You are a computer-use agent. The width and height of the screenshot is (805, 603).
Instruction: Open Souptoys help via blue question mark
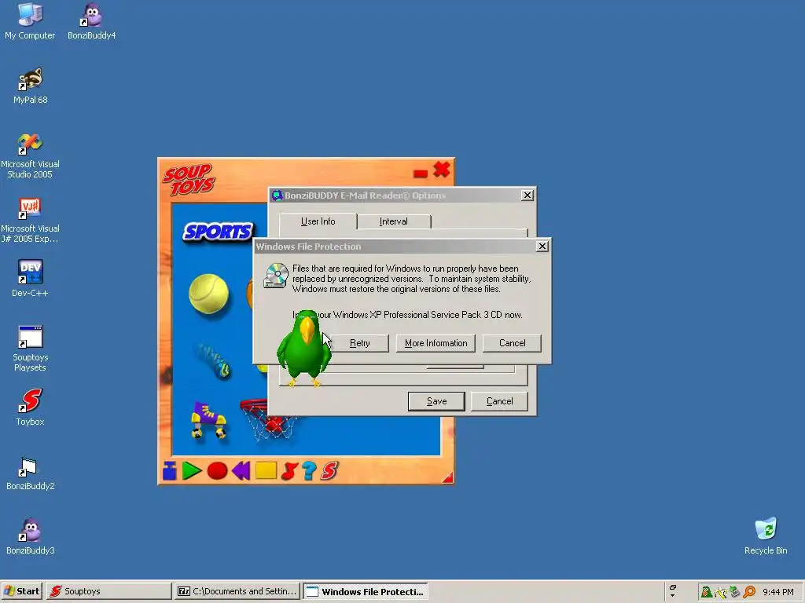tap(309, 471)
